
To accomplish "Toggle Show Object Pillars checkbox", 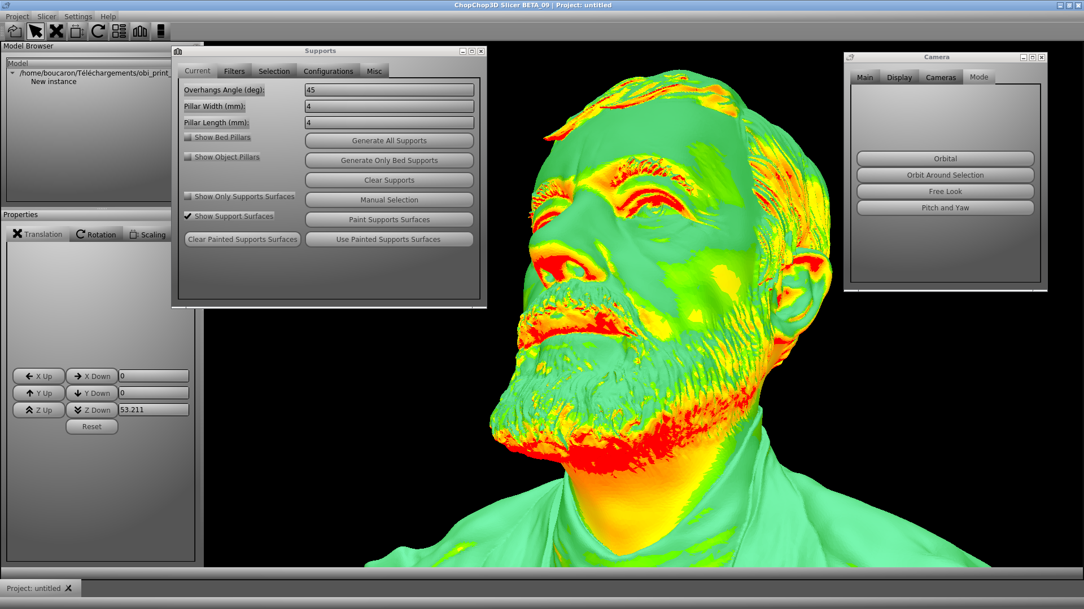I will [x=188, y=157].
